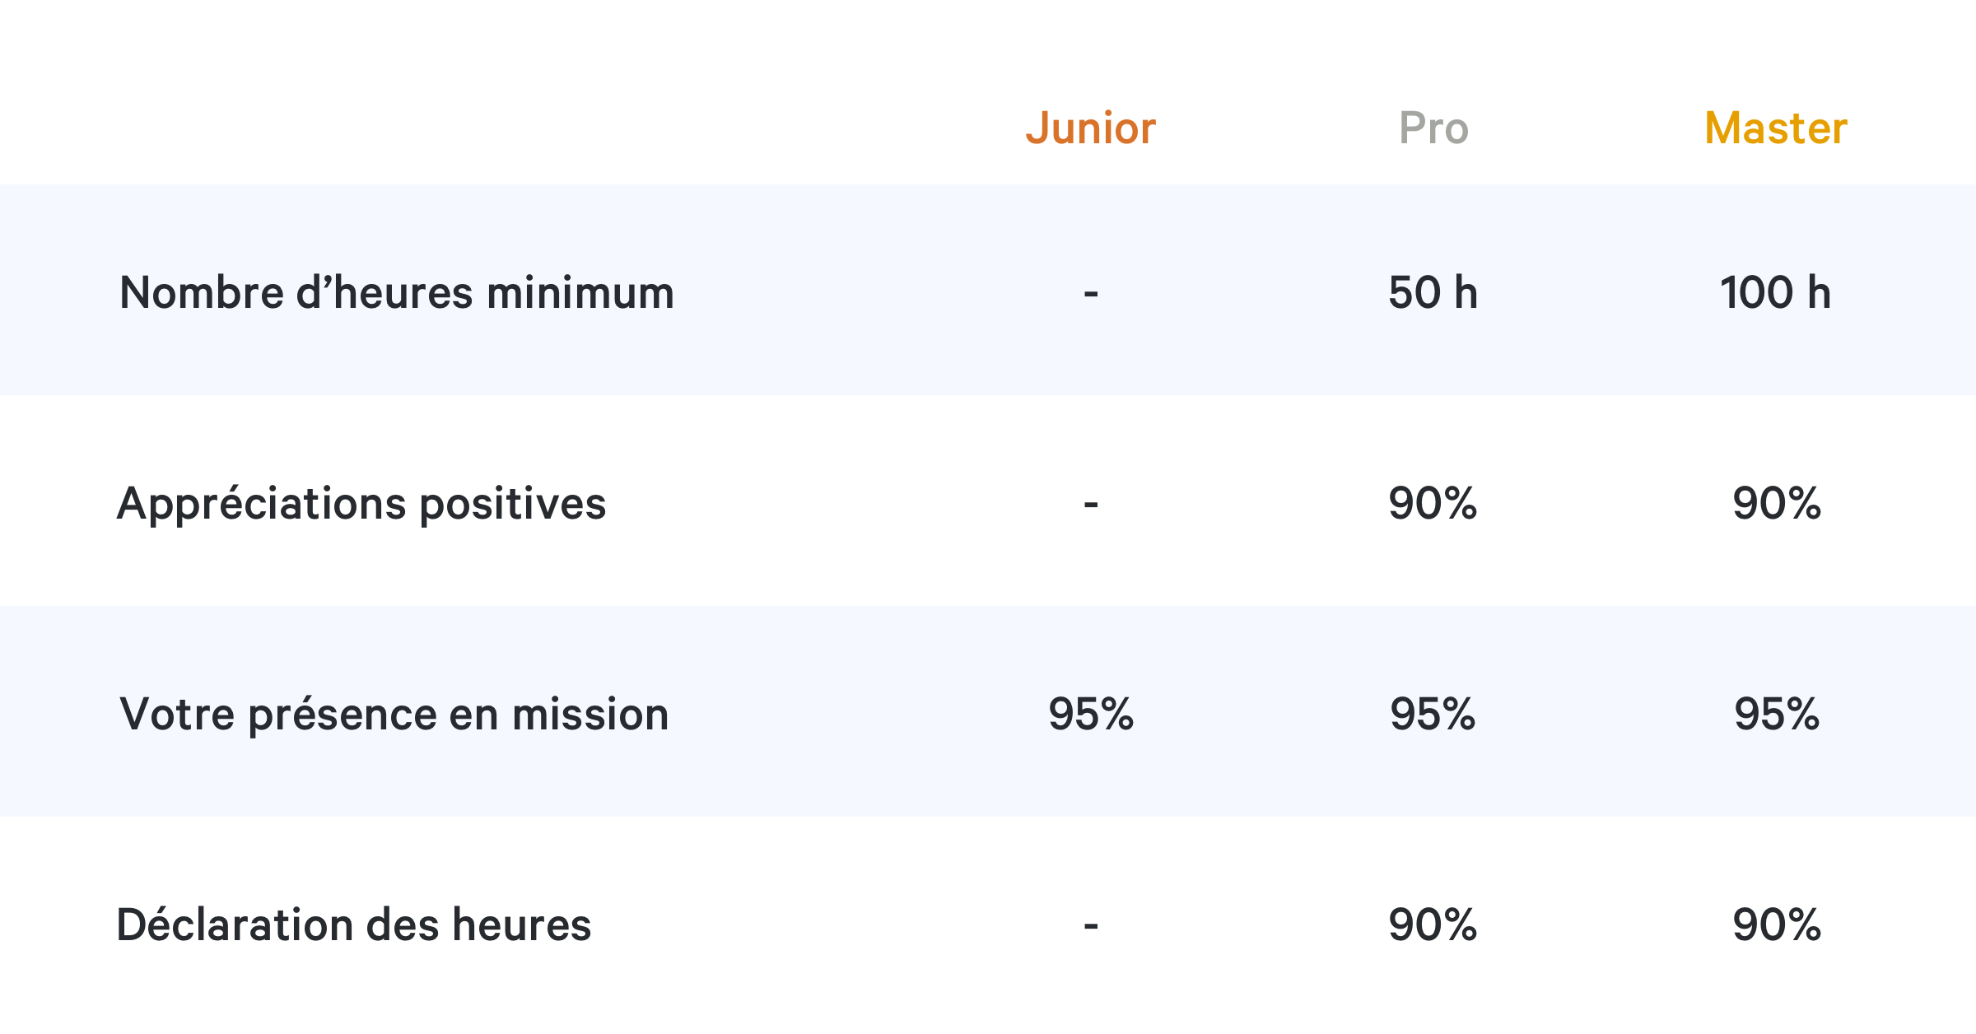The height and width of the screenshot is (1034, 1976).
Task: Select the Pro column header
Action: [1433, 128]
